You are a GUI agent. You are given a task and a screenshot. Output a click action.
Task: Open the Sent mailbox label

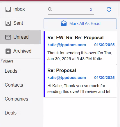pyautogui.click(x=18, y=23)
